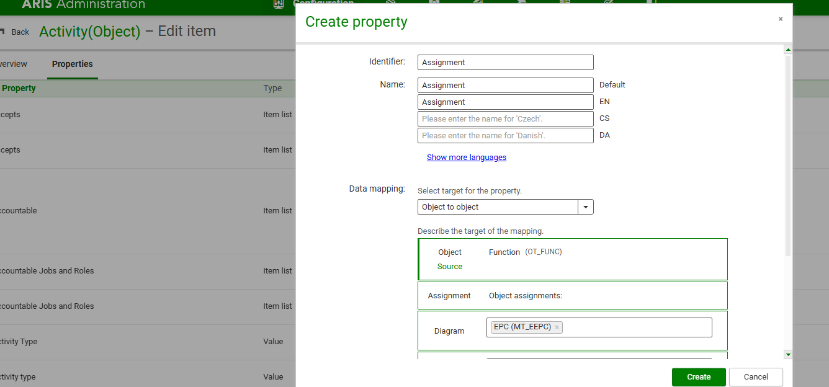Image resolution: width=829 pixels, height=387 pixels.
Task: Show more languages link
Action: coord(466,158)
